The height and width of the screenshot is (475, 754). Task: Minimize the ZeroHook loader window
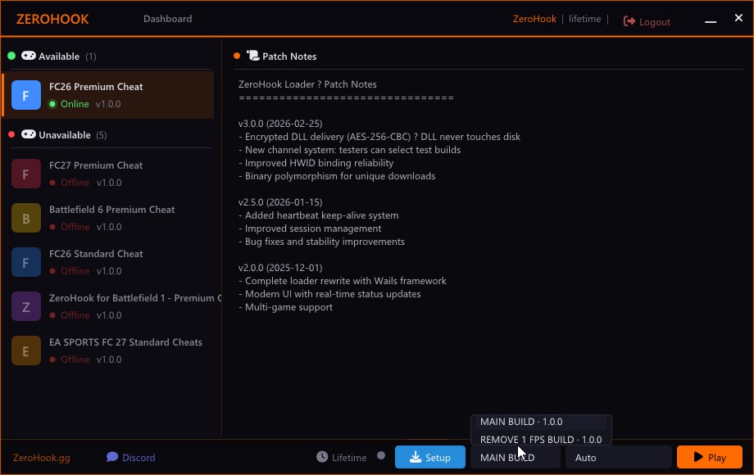pos(711,21)
